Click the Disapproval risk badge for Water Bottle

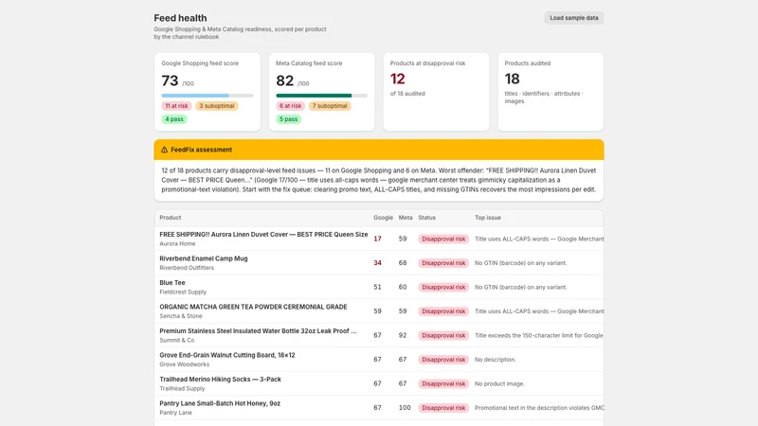pos(443,336)
